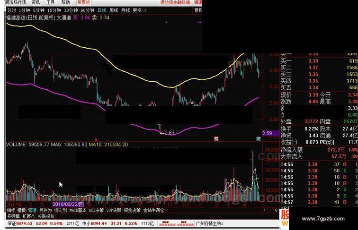Select the 分时 timeframe
The width and height of the screenshot is (358, 230).
(x=11, y=10)
